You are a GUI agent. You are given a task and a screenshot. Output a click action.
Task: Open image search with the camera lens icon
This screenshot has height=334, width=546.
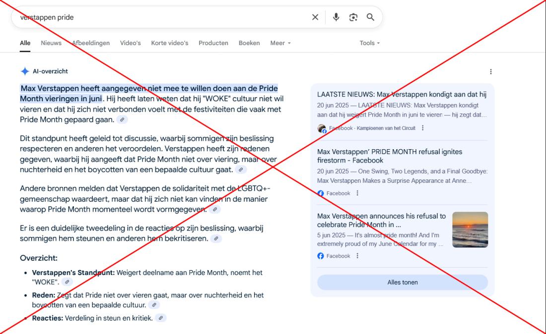point(353,17)
